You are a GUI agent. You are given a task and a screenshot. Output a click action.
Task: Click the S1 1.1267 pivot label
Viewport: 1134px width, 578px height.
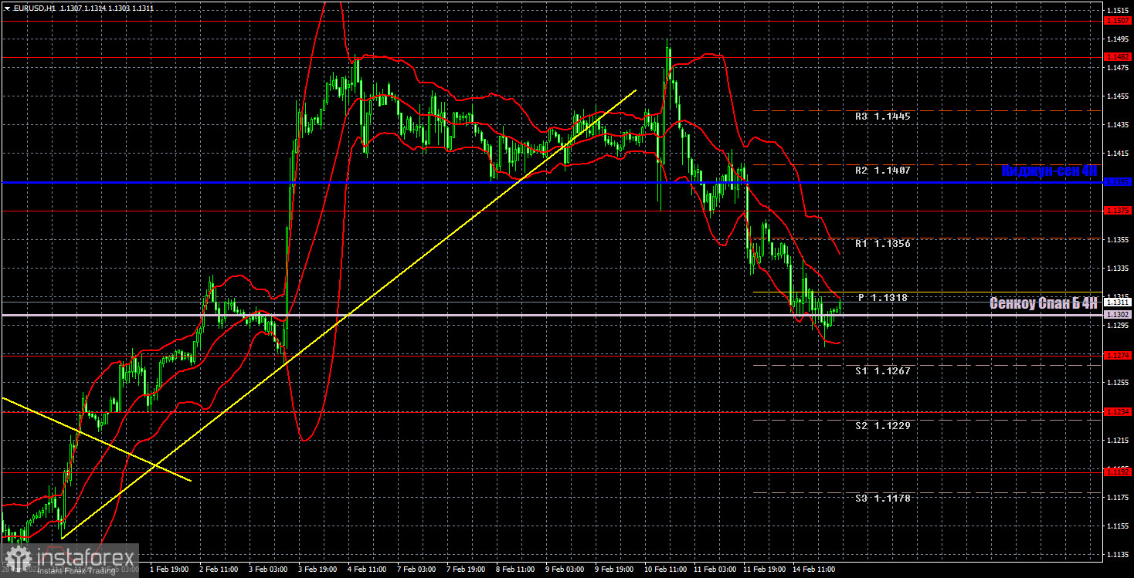click(x=882, y=371)
